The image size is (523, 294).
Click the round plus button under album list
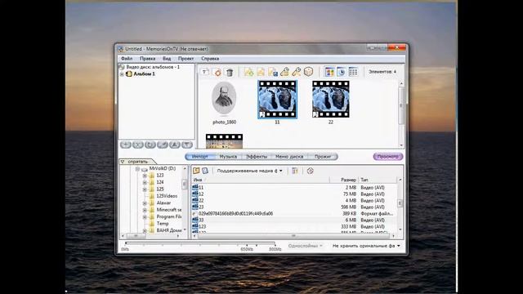click(x=126, y=145)
